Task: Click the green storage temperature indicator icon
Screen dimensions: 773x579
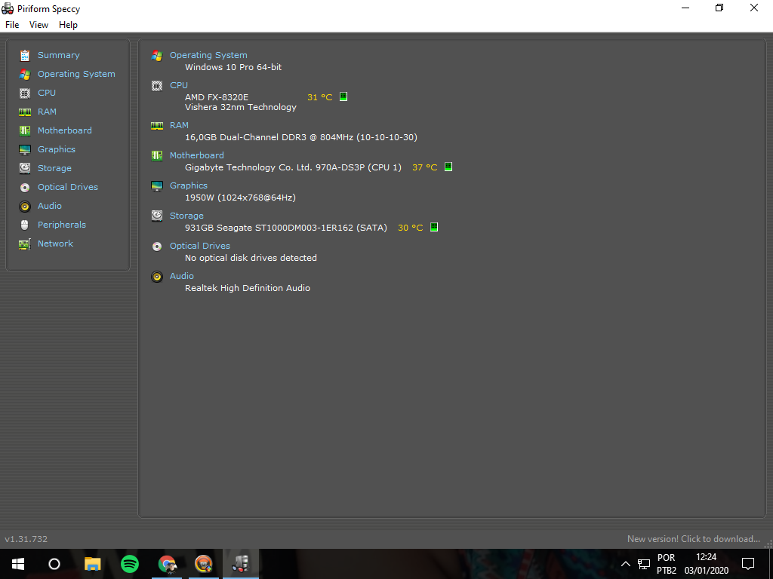Action: pos(434,227)
